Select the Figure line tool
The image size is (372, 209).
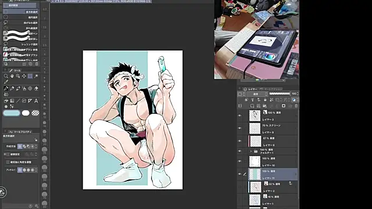pyautogui.click(x=18, y=100)
